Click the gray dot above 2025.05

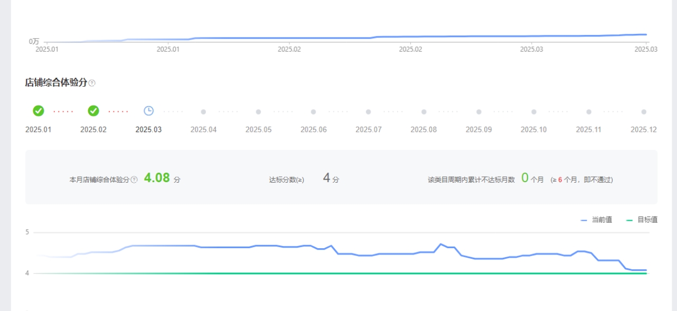pyautogui.click(x=258, y=112)
